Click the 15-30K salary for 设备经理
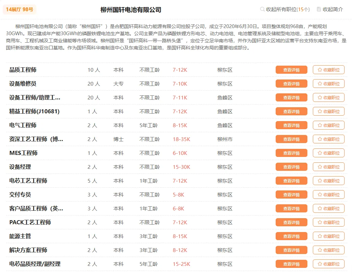352x276 pixels. [181, 167]
